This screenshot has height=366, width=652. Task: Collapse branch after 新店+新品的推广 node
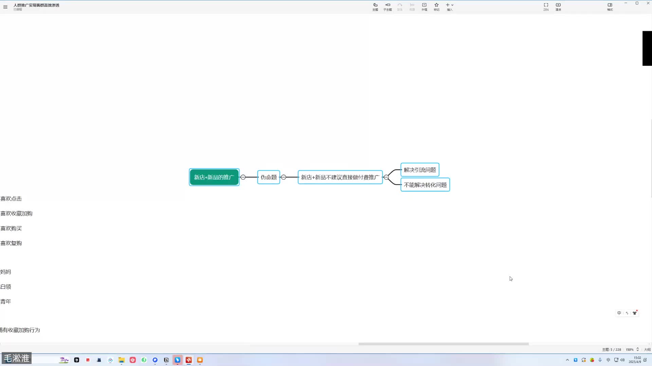[x=243, y=177]
